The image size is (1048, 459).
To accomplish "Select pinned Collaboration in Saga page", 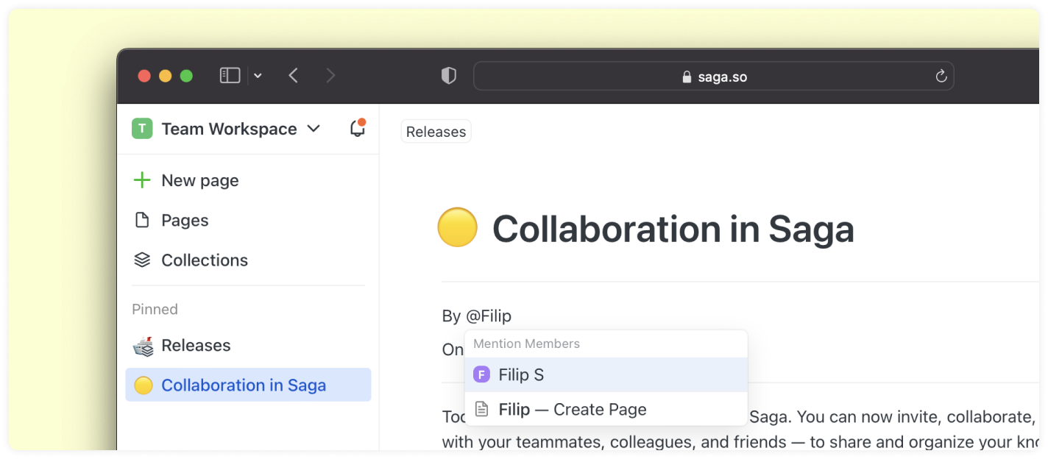I will point(243,385).
